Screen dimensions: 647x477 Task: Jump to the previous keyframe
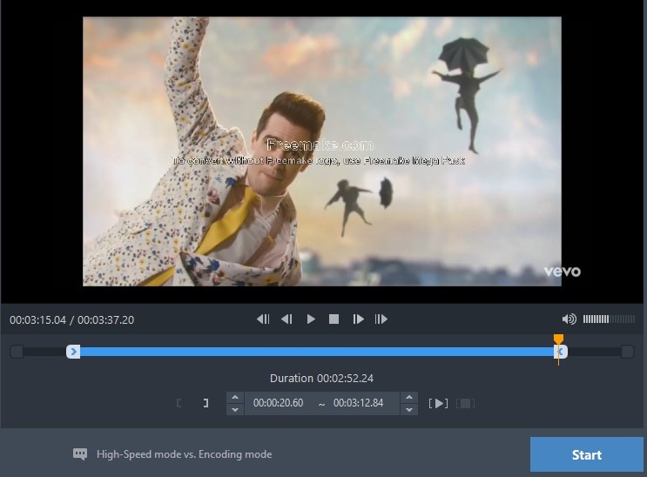click(x=263, y=319)
